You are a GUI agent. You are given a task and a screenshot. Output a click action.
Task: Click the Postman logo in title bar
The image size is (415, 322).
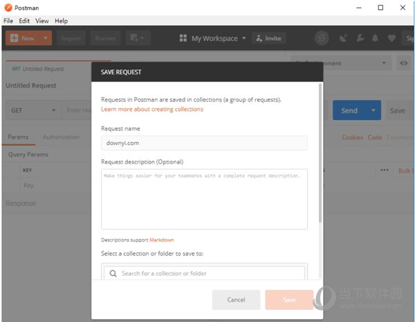coord(8,8)
